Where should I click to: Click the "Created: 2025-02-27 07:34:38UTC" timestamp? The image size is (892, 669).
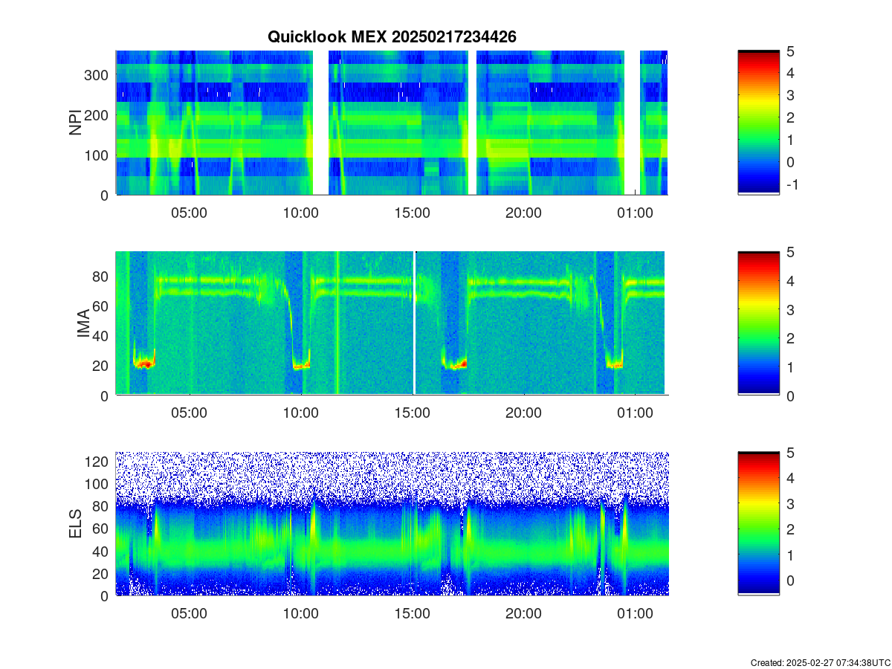tap(820, 662)
